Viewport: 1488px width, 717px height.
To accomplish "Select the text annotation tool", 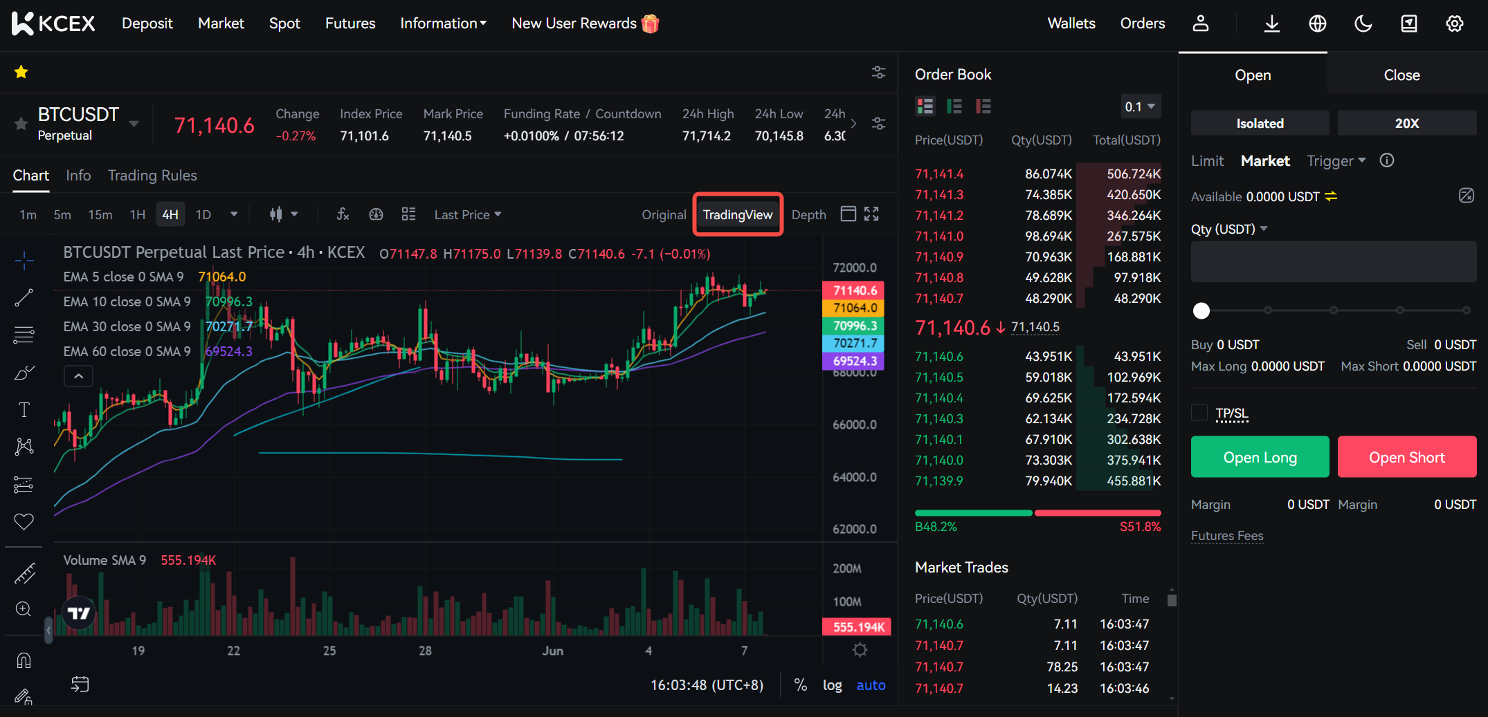I will tap(24, 410).
